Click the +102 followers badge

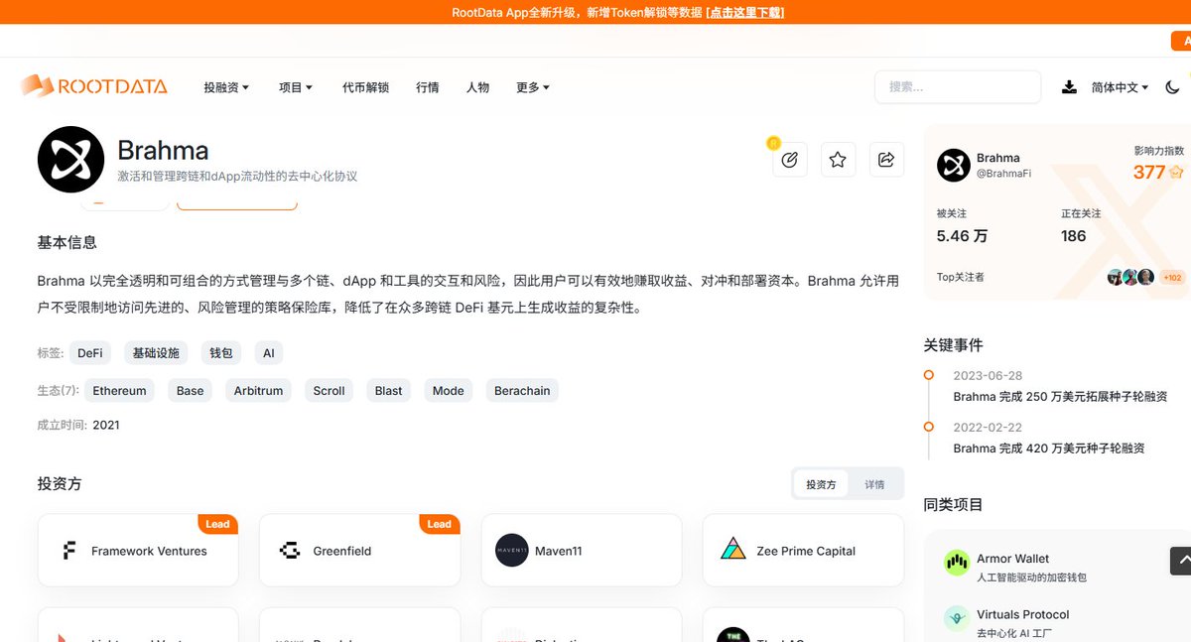coord(1172,278)
